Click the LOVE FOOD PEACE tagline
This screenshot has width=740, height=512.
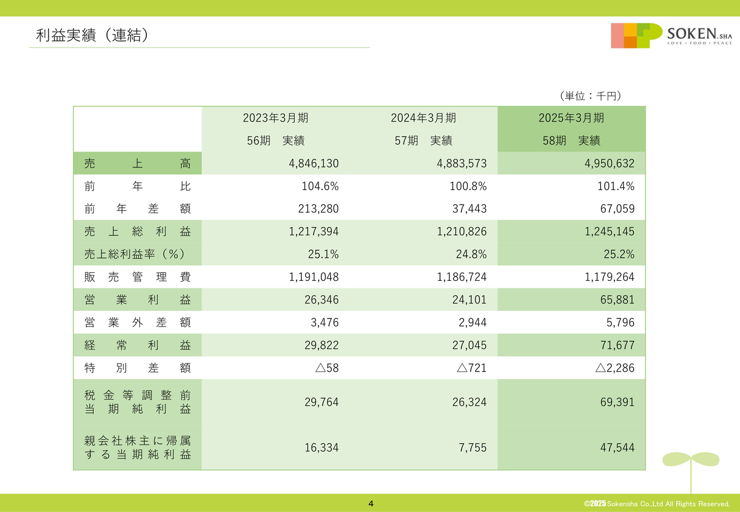700,42
